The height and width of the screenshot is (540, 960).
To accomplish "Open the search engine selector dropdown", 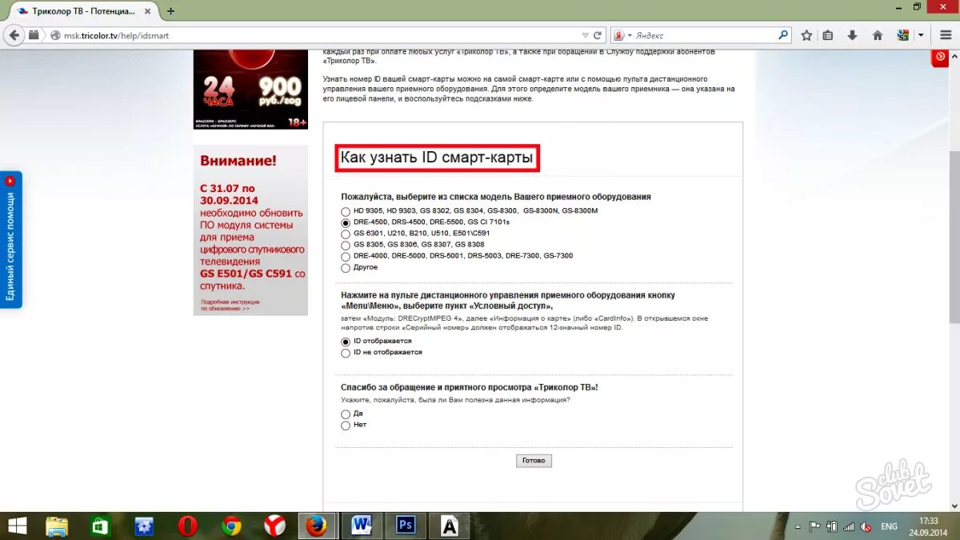I will click(x=622, y=35).
